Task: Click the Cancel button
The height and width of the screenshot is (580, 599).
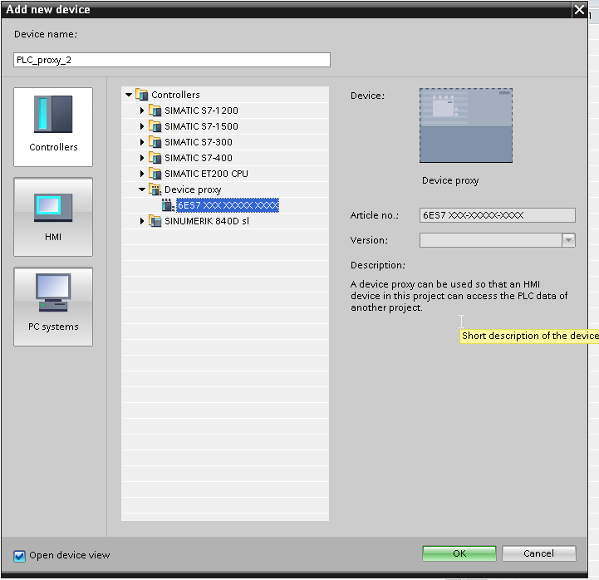Action: tap(538, 553)
